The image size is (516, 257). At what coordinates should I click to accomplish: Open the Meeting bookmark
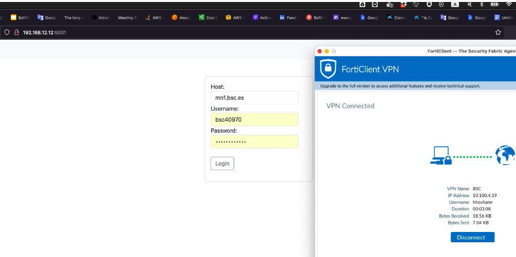tap(127, 18)
